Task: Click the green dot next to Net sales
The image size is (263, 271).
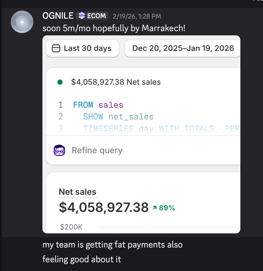Action: pyautogui.click(x=60, y=82)
